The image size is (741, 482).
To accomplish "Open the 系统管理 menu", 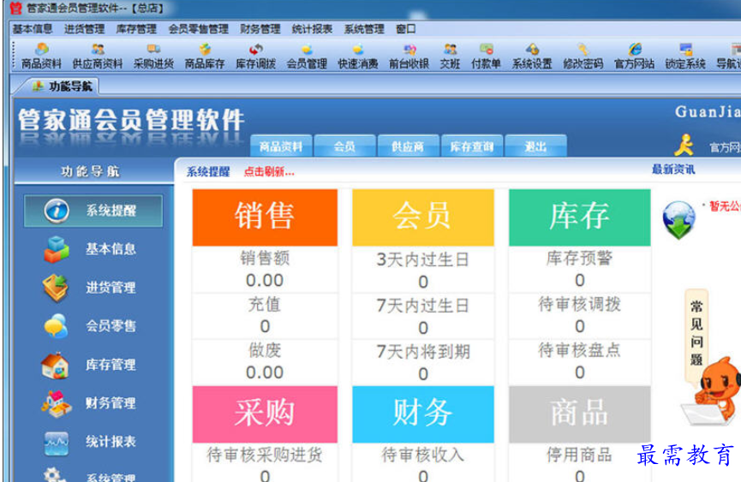I will pos(364,29).
